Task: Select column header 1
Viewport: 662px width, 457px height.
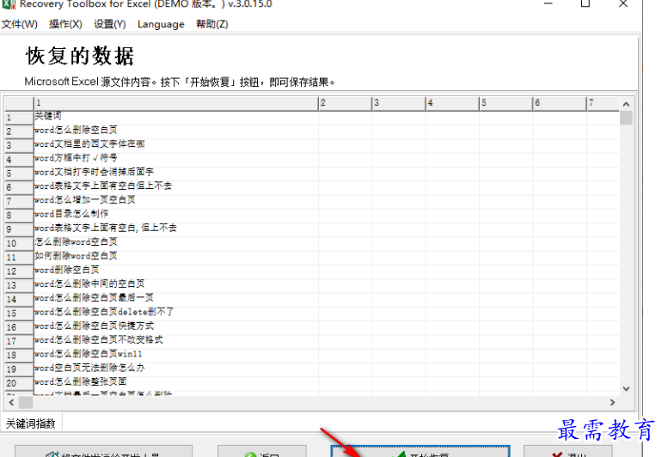Action: 175,103
